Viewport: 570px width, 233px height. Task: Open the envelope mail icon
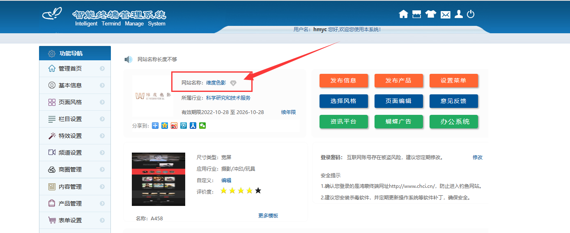[x=446, y=15]
